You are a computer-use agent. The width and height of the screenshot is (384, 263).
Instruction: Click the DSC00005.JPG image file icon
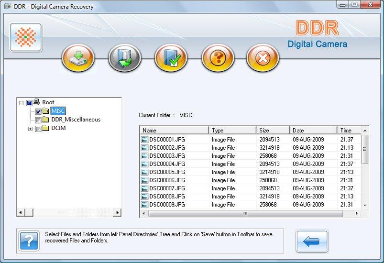point(145,172)
